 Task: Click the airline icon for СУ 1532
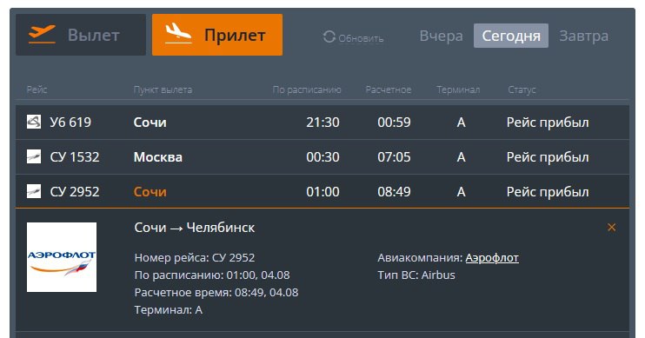pos(34,156)
